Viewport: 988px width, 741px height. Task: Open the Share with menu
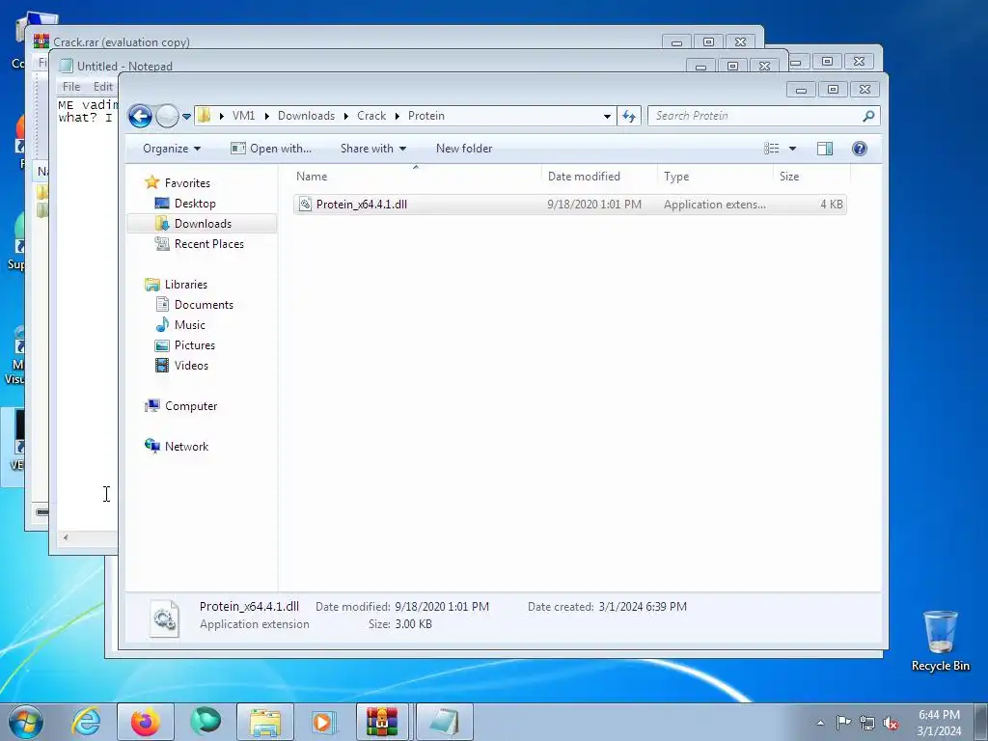tap(373, 149)
